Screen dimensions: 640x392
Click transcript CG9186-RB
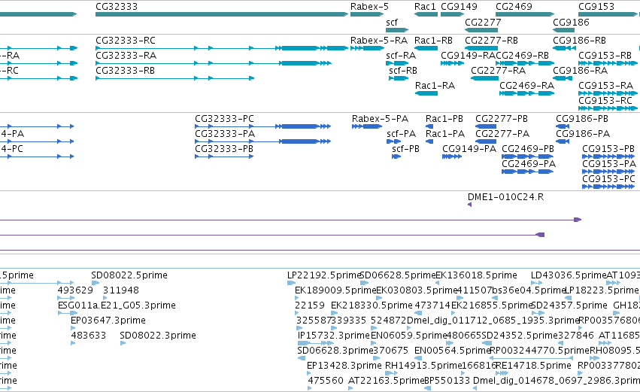pos(565,48)
